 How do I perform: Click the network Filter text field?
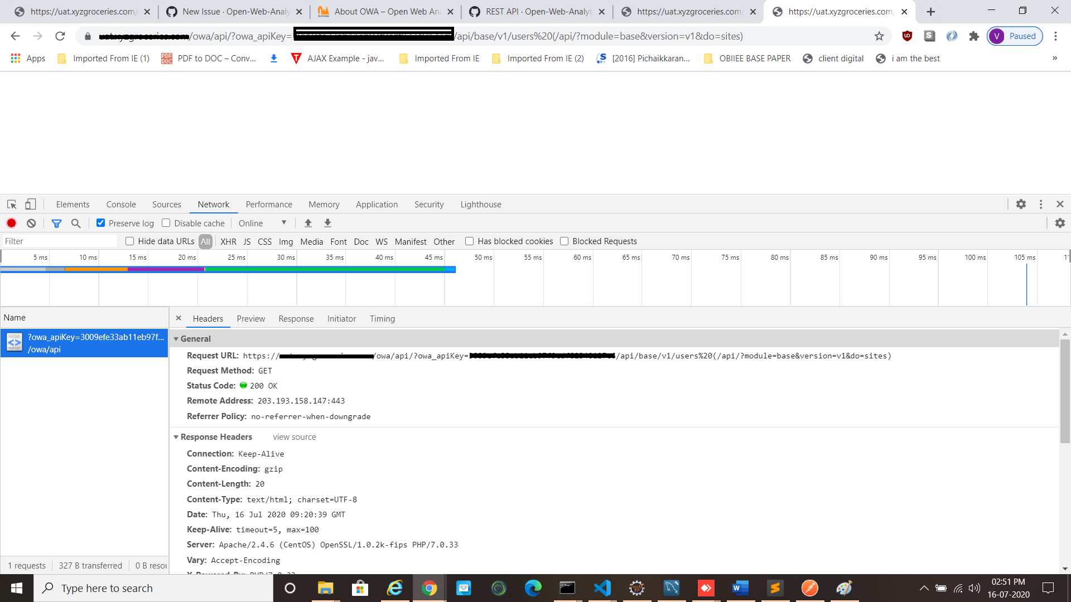tap(59, 241)
